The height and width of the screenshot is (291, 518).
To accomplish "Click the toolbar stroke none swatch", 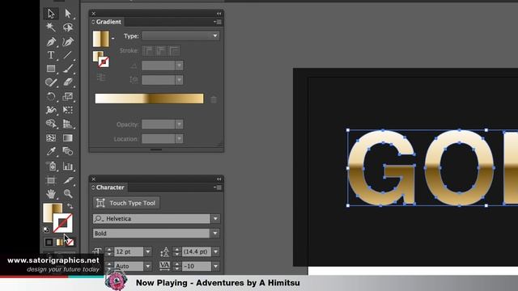I will [63, 223].
